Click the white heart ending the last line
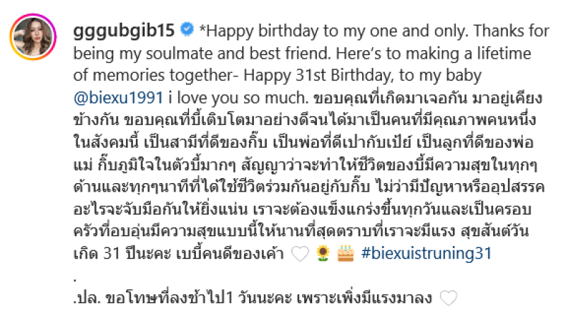 [449, 298]
